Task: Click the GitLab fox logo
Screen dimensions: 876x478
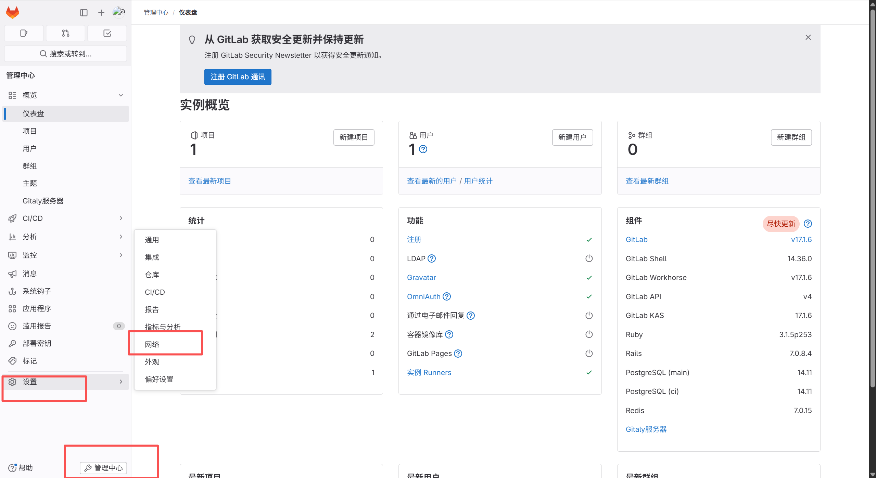Action: click(x=13, y=13)
